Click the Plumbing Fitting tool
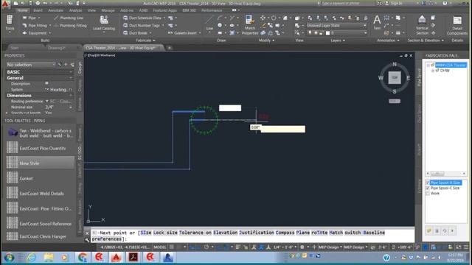The height and width of the screenshot is (265, 472). pos(70,26)
